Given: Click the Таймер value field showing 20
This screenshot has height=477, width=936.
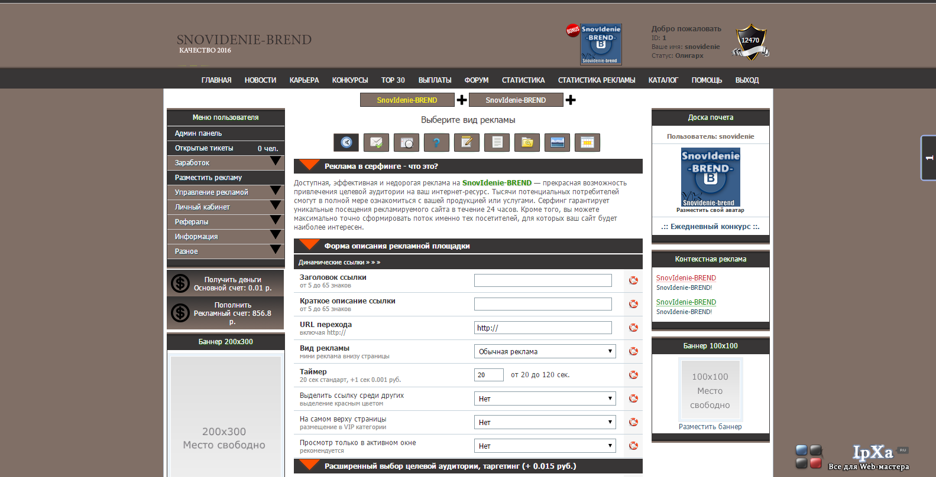Looking at the screenshot, I should [x=489, y=375].
